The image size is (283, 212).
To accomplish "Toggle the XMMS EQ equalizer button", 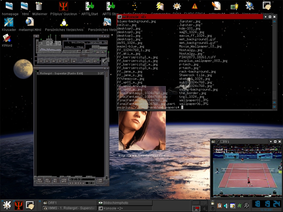I will (98, 52).
